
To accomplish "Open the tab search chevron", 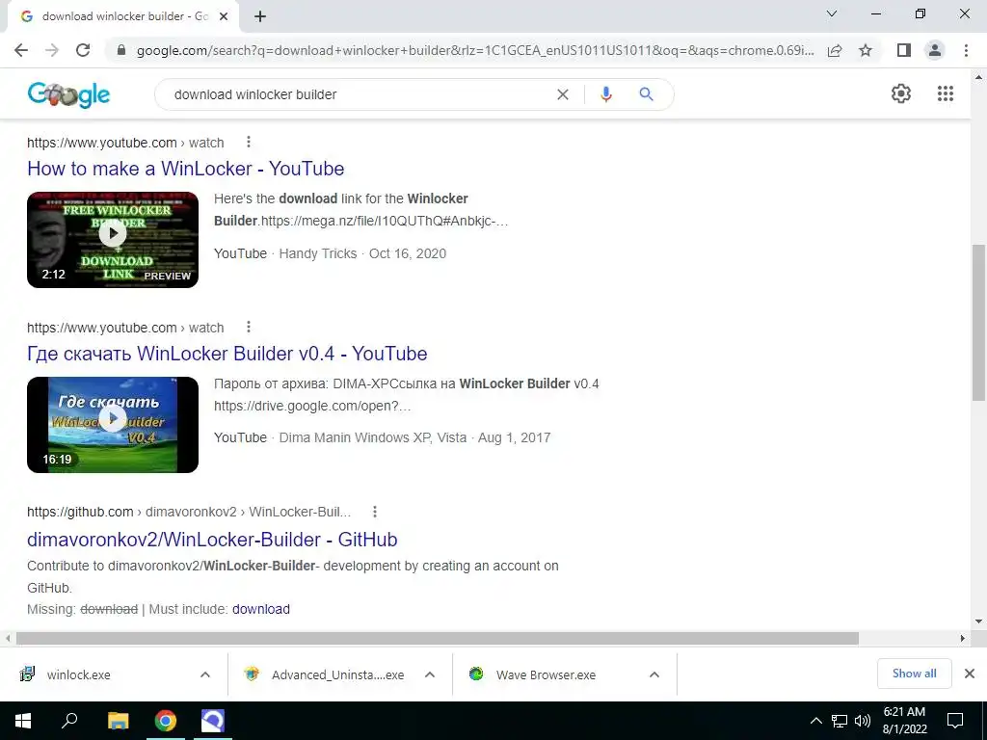I will pos(832,13).
